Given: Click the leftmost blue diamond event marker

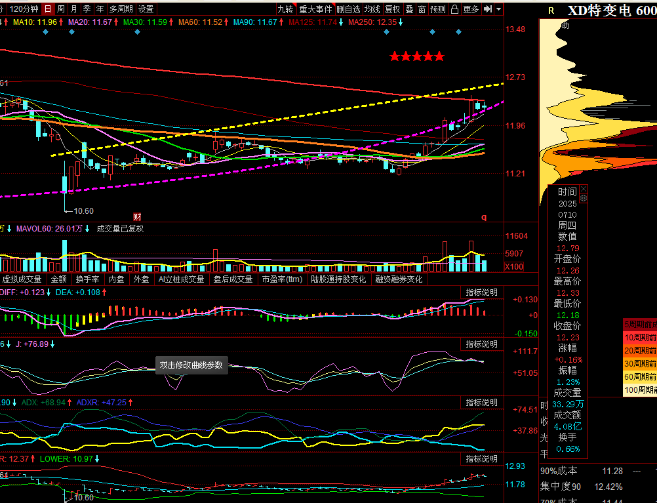Looking at the screenshot, I should [46, 32].
